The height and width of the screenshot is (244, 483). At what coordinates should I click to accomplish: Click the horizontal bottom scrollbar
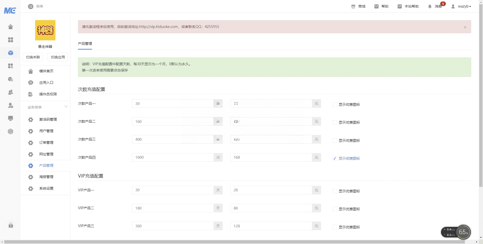coord(234,242)
